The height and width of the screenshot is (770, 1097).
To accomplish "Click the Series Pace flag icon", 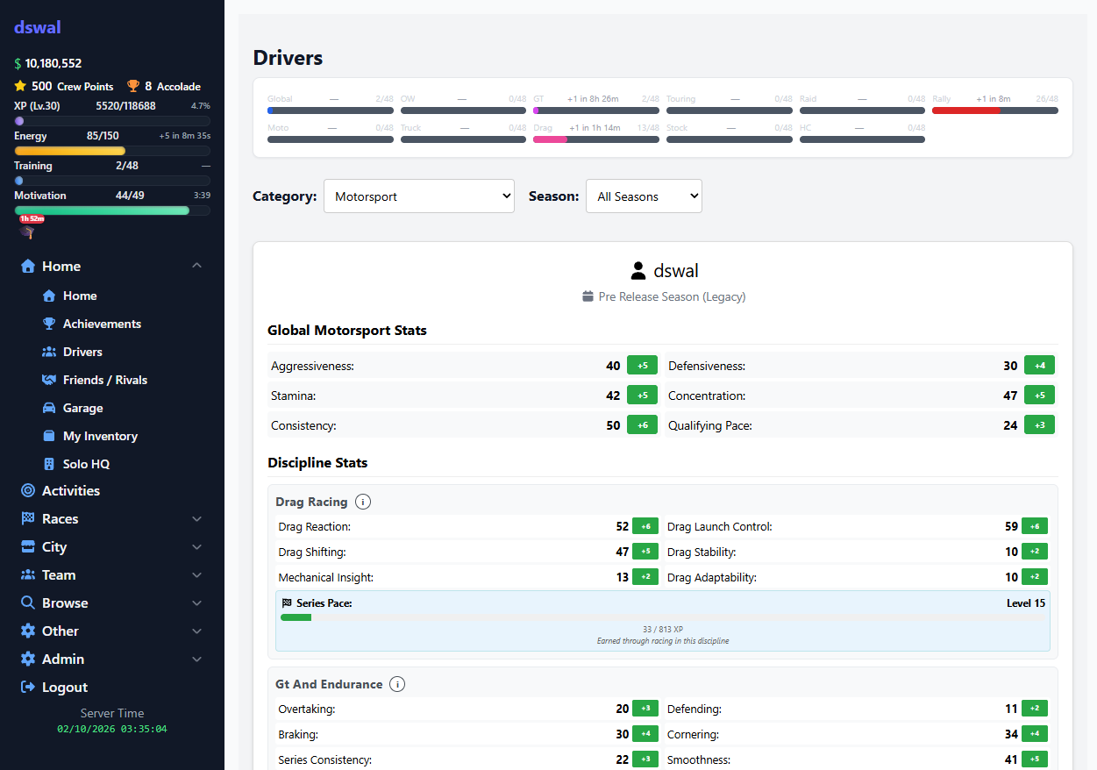I will (x=287, y=603).
